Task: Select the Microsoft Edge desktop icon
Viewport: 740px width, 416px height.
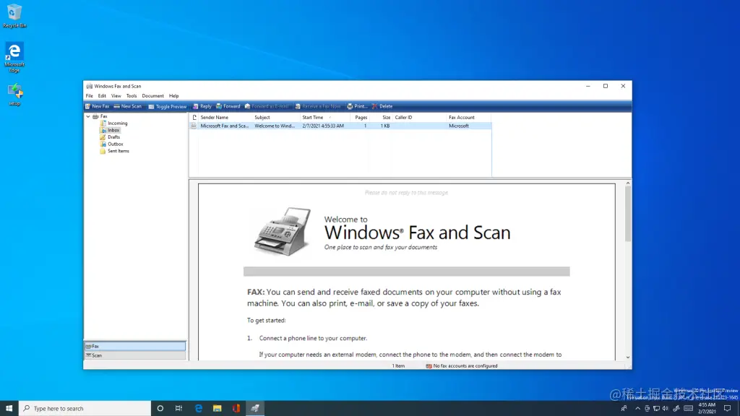Action: [14, 58]
